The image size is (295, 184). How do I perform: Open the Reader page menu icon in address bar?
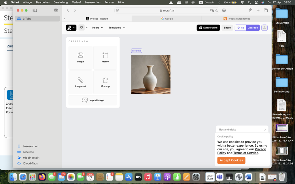click(x=118, y=11)
